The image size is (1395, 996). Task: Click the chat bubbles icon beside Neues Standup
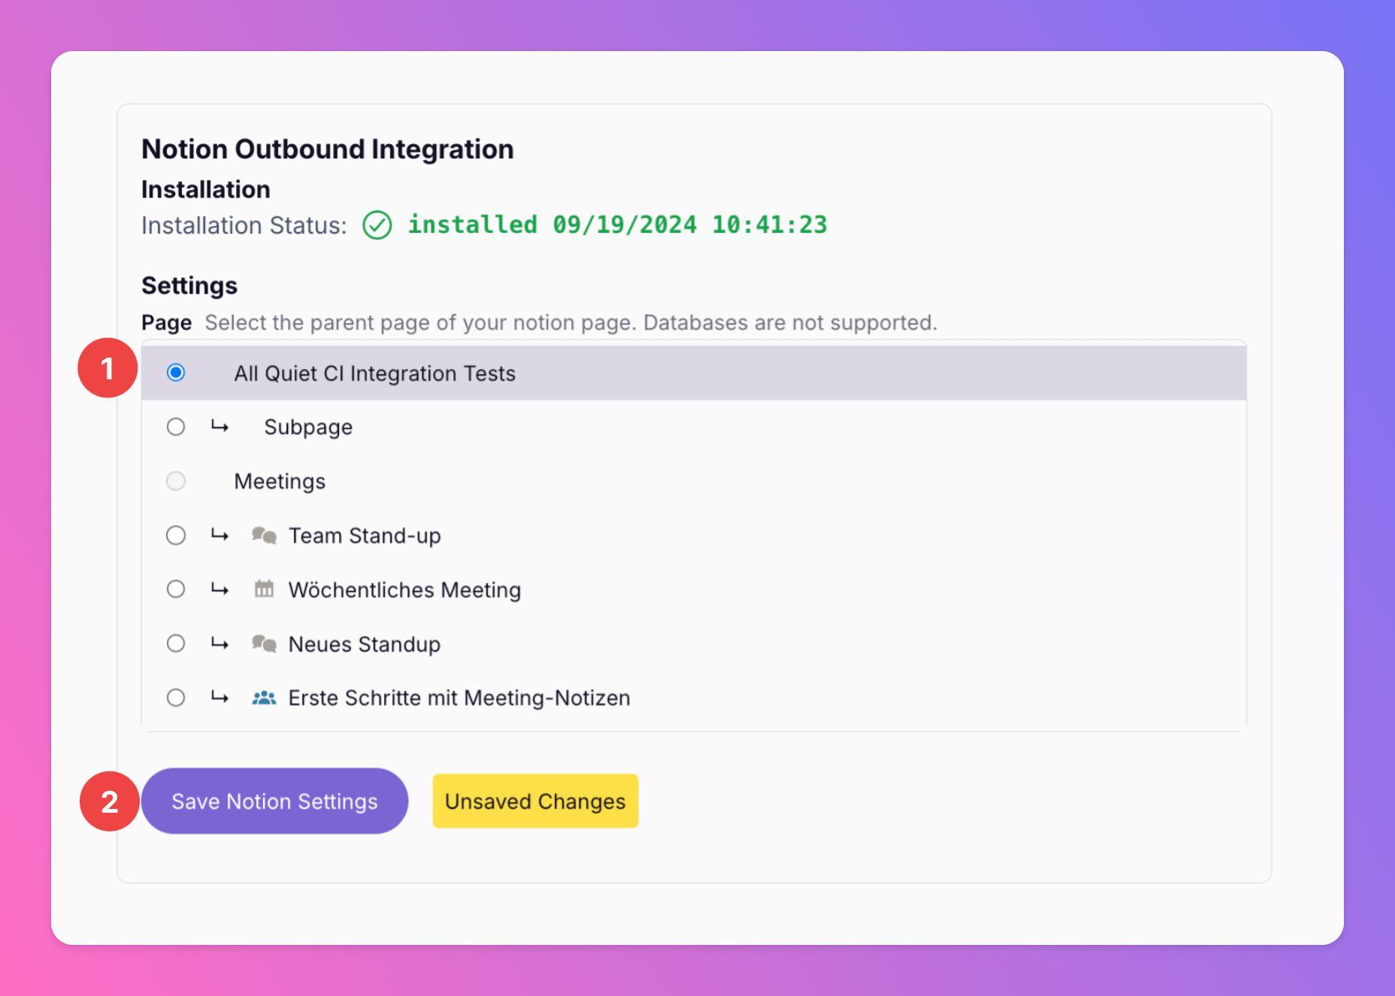(x=264, y=643)
